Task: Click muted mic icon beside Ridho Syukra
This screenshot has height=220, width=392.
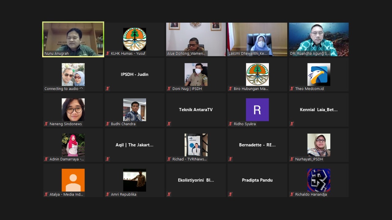Action: [231, 124]
